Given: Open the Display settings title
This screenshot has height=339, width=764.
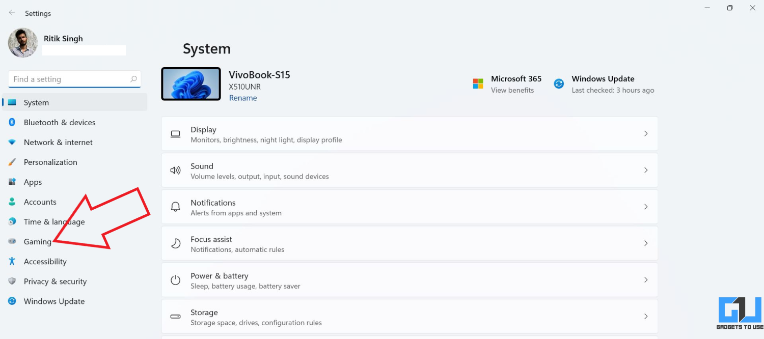Looking at the screenshot, I should (x=203, y=130).
